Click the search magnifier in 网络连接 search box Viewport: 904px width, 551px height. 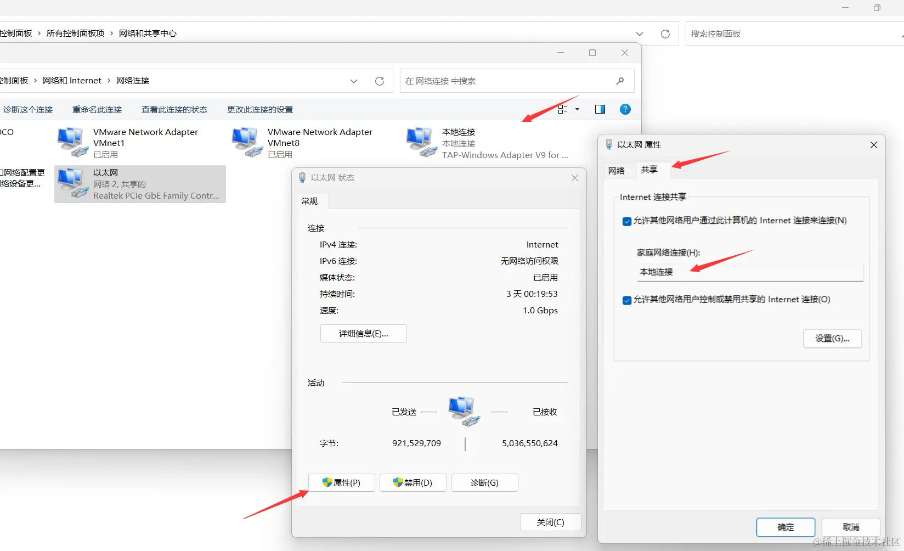pos(620,81)
